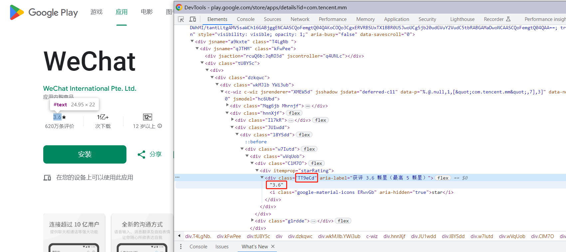Collapse the c-wiz element node
The width and height of the screenshot is (566, 252).
pos(222,91)
